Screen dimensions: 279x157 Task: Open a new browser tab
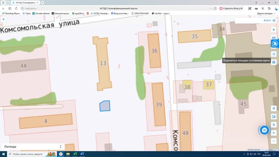pyautogui.click(x=42, y=3)
